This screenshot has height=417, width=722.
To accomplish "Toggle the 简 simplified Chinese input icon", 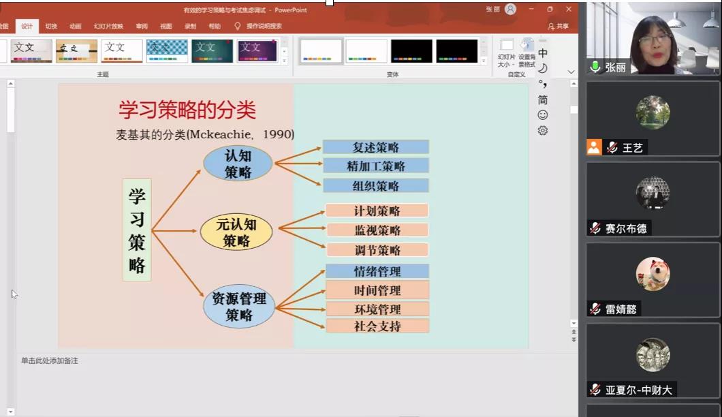I will coord(543,99).
